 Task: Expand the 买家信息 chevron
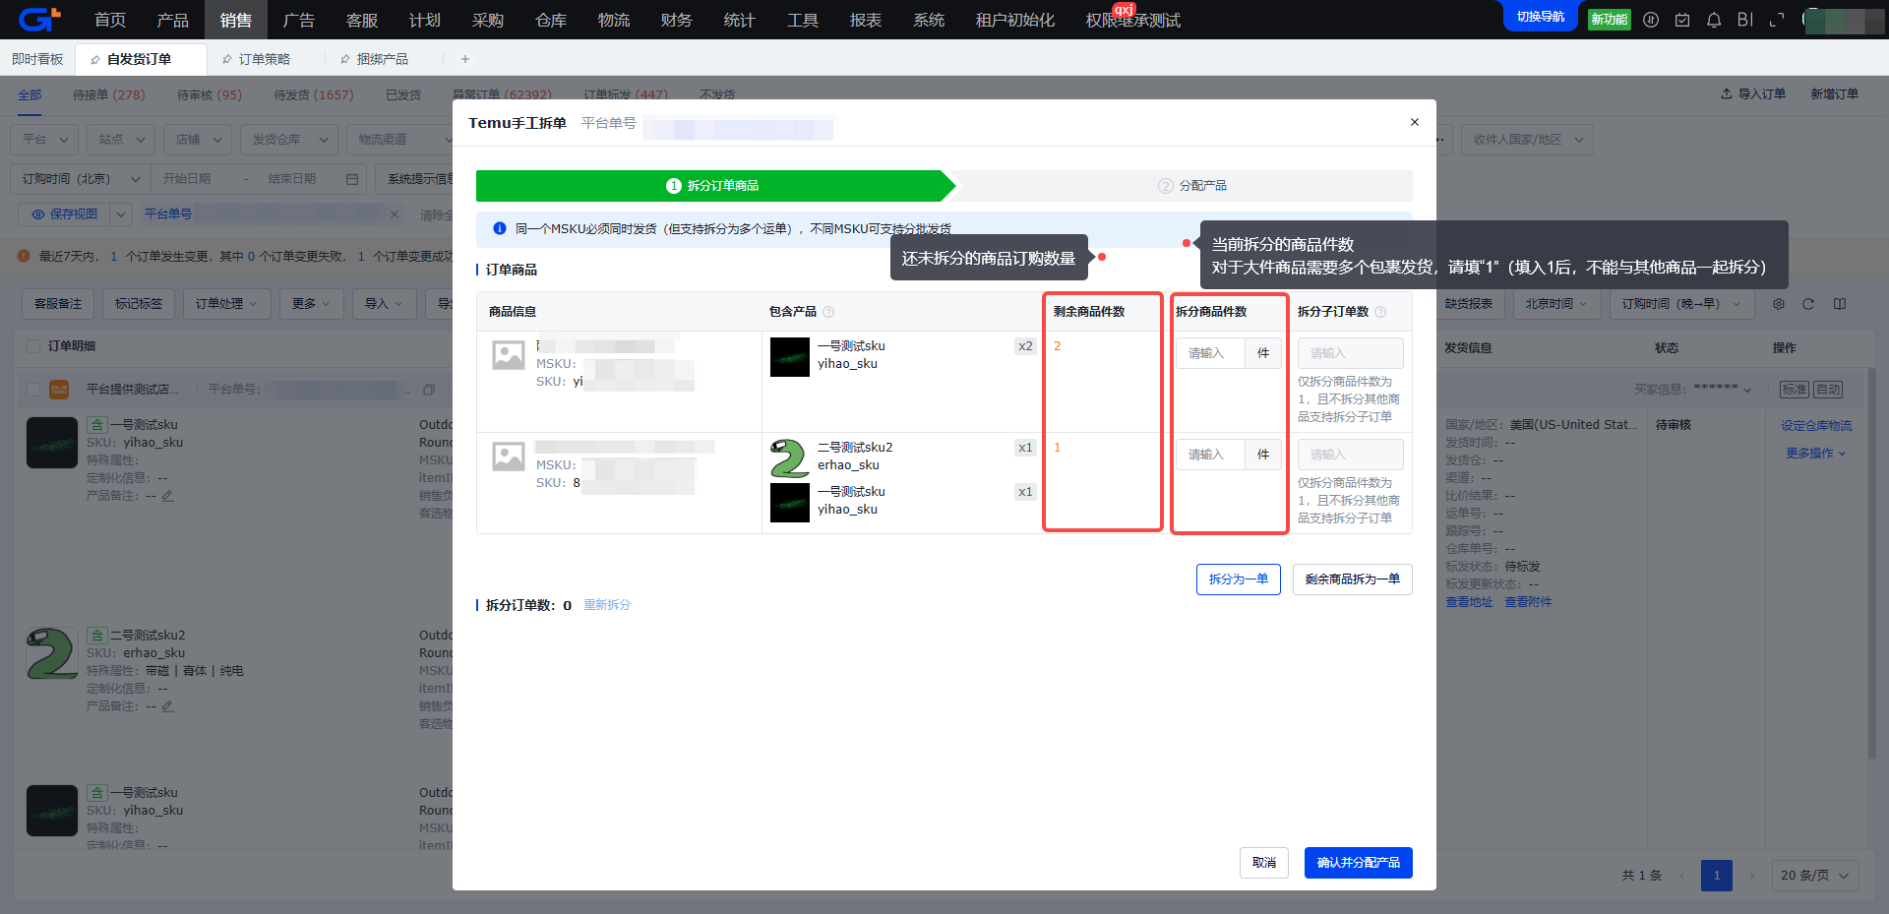[1747, 391]
